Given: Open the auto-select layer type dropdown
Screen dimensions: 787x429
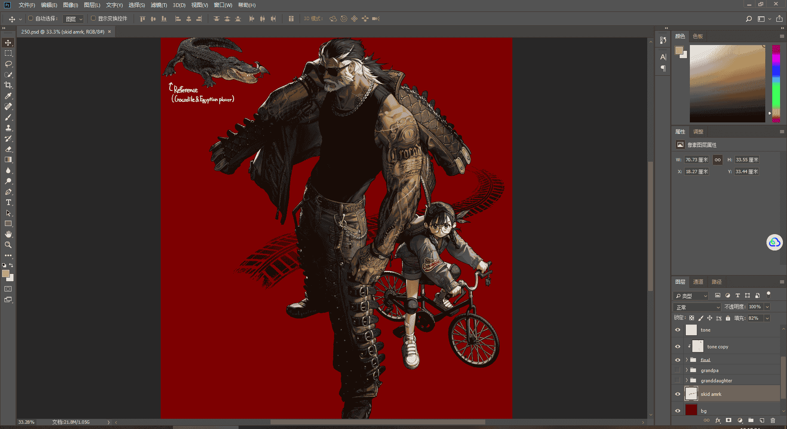Looking at the screenshot, I should point(74,19).
